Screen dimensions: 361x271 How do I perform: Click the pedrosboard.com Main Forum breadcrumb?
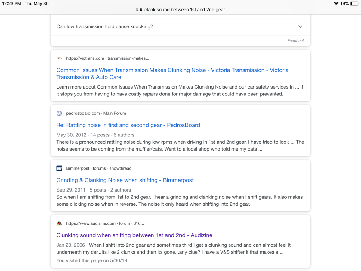pos(96,113)
